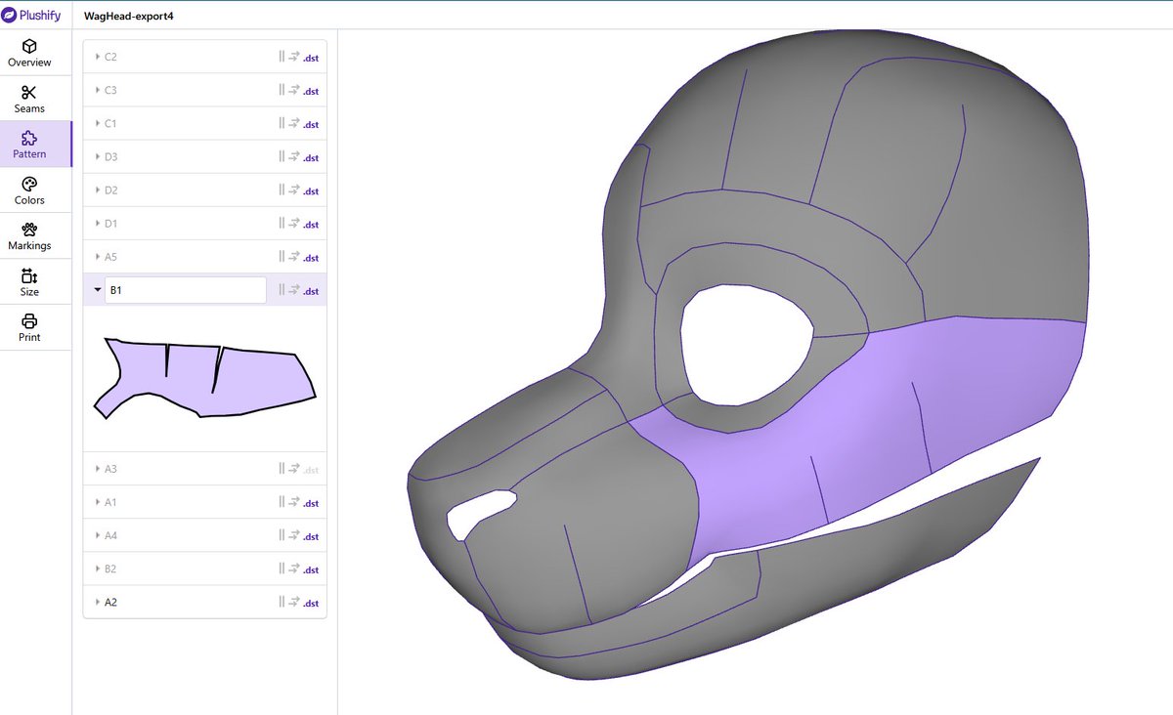The height and width of the screenshot is (715, 1173).
Task: Click the arrows icon on row C3
Action: point(293,90)
